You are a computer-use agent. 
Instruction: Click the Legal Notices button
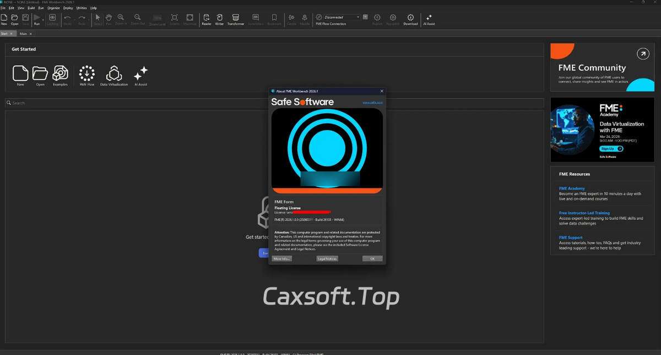327,258
